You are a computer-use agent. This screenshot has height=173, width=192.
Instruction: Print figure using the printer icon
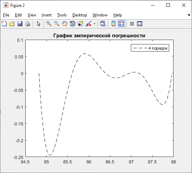pyautogui.click(x=28, y=24)
